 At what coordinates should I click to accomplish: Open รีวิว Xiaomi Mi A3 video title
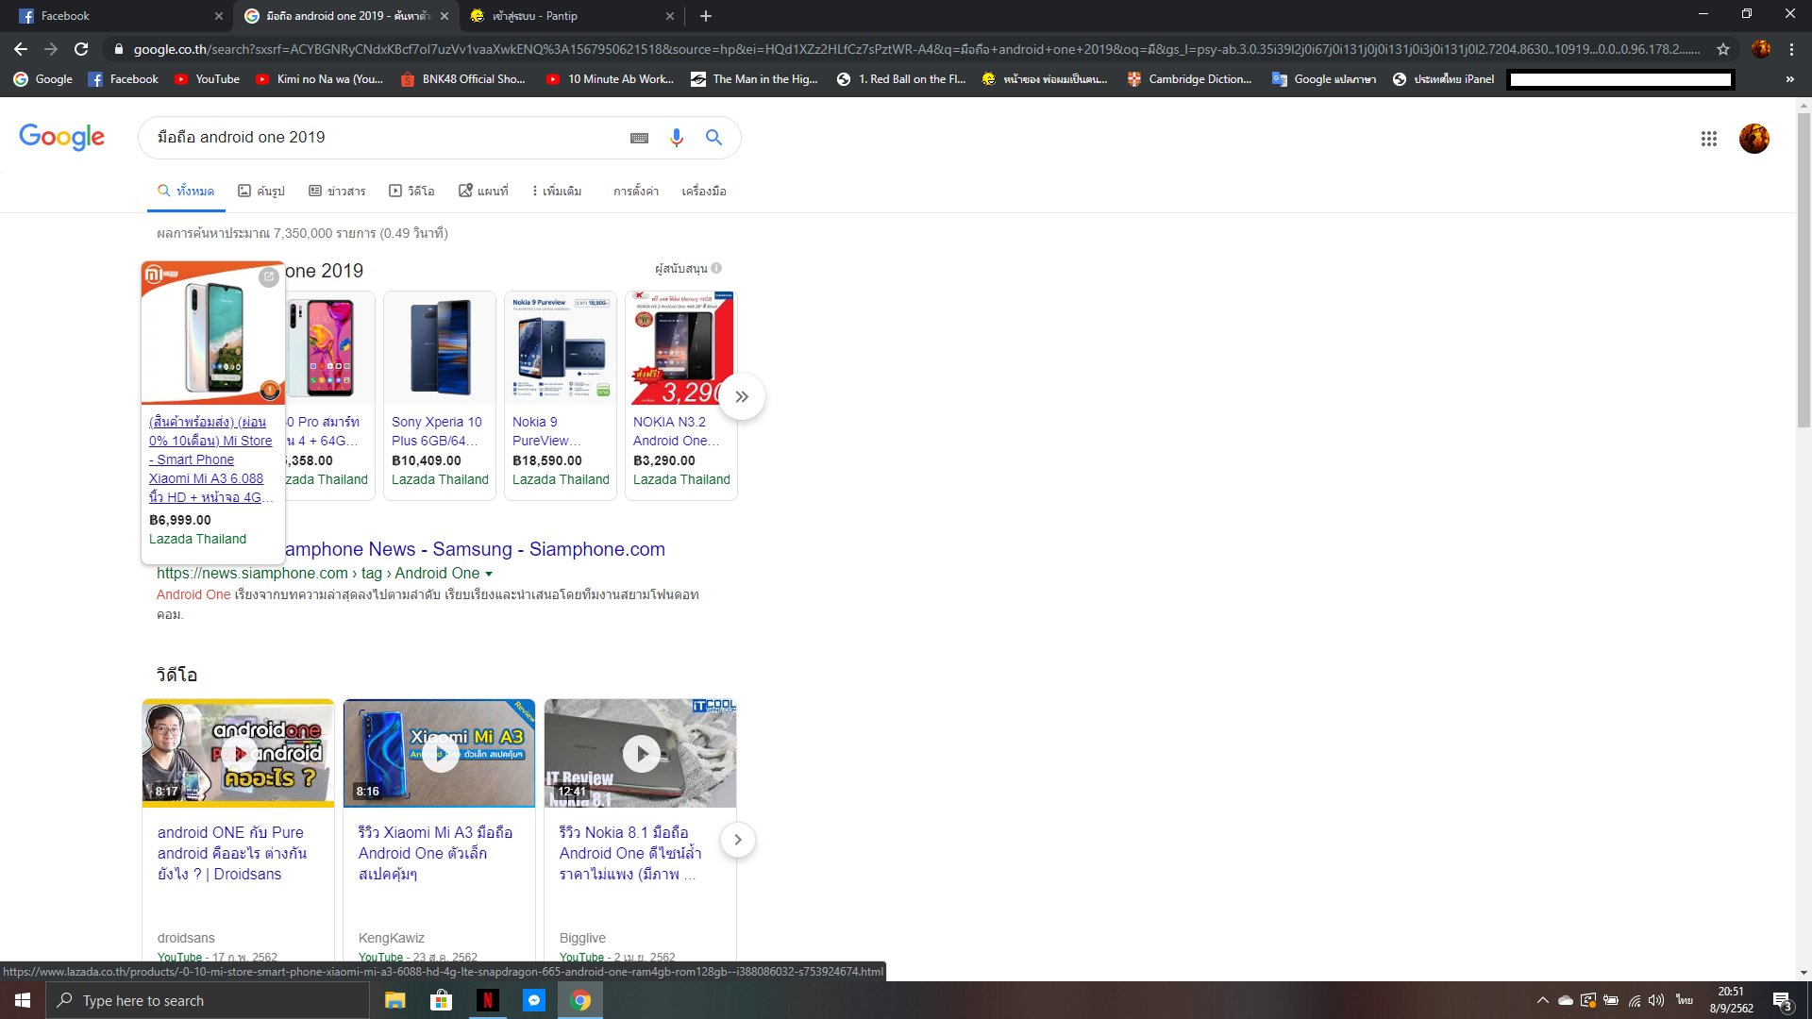(x=435, y=853)
